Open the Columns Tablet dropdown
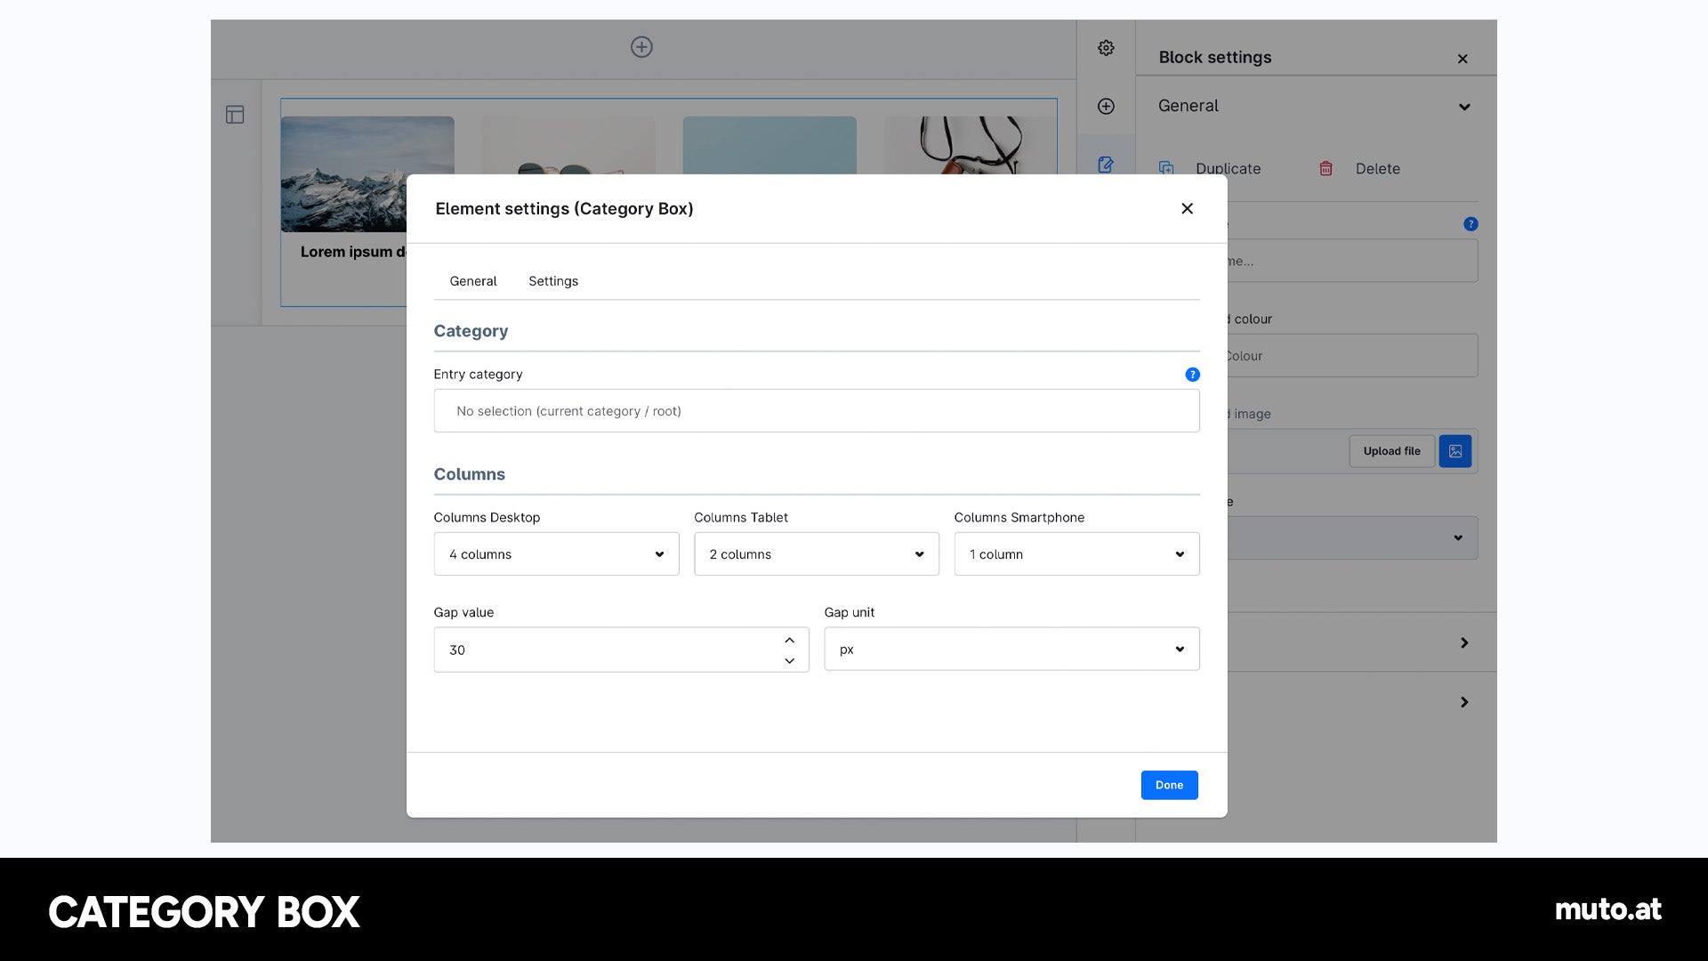Image resolution: width=1708 pixels, height=961 pixels. [x=817, y=554]
